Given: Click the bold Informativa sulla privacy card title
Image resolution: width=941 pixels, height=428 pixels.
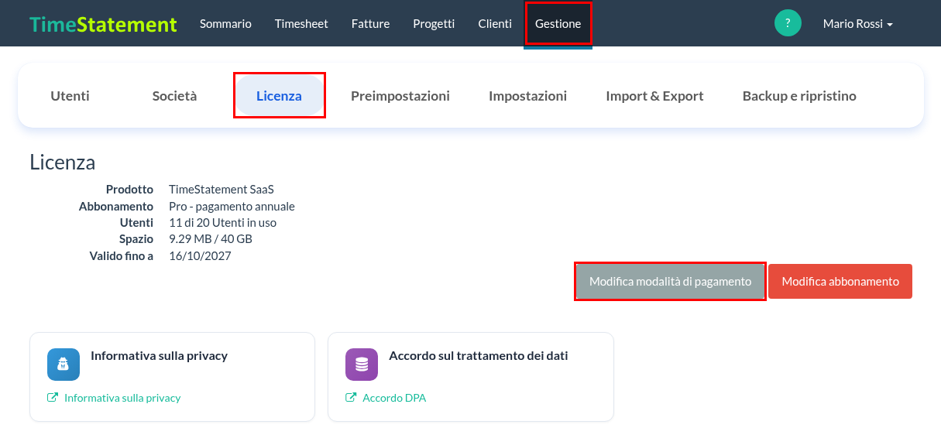Looking at the screenshot, I should [x=159, y=356].
